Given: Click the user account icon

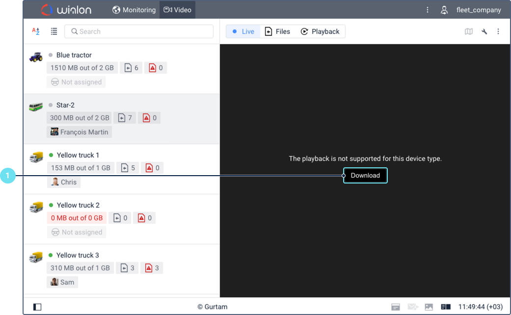Looking at the screenshot, I should pyautogui.click(x=444, y=10).
